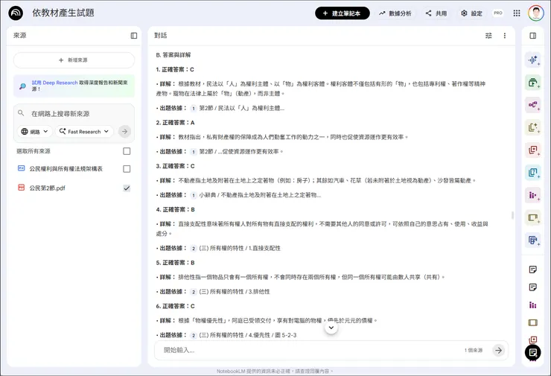
Task: Click the 來源 panel heading
Action: 19,35
